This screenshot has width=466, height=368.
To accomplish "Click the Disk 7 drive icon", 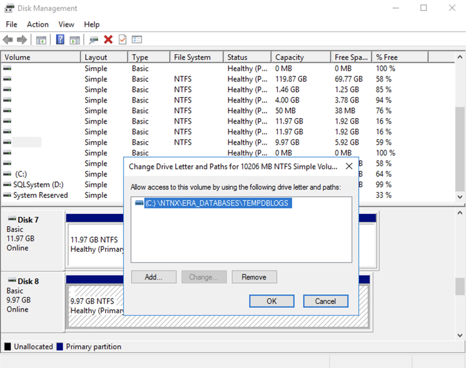I will click(x=12, y=219).
